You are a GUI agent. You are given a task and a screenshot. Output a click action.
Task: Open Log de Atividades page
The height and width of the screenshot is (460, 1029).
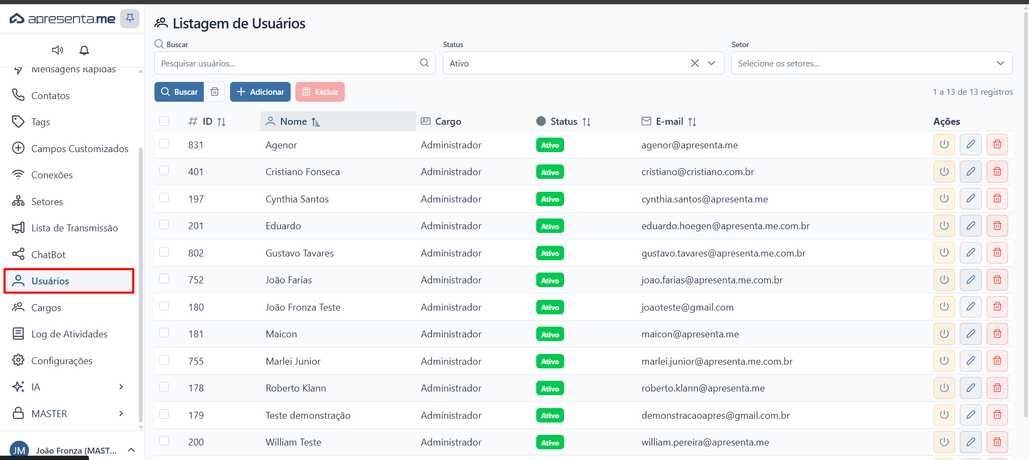[x=69, y=334]
